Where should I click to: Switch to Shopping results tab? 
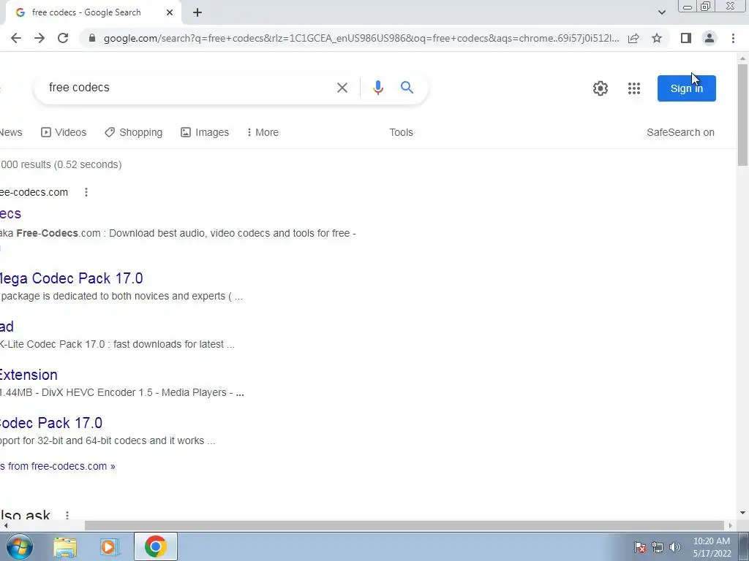point(134,132)
